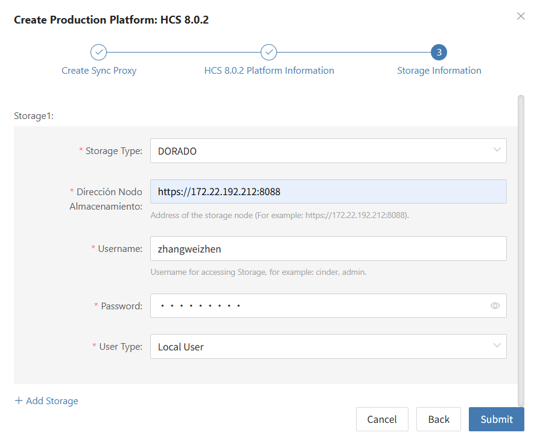Go back with the Back button
Image resolution: width=534 pixels, height=444 pixels.
coord(438,419)
